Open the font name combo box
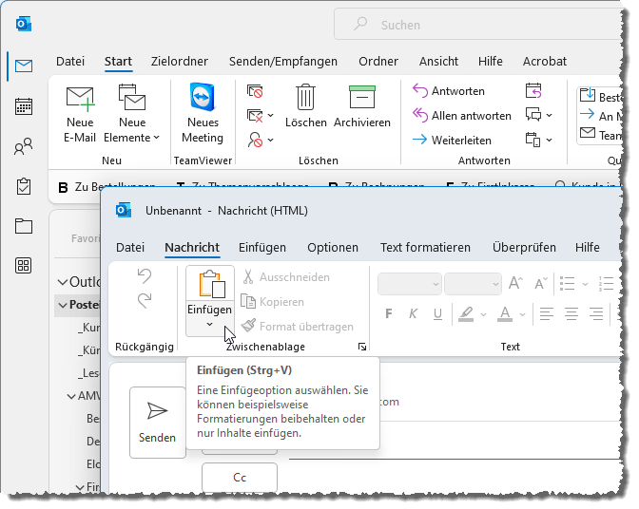639x509 pixels. point(410,284)
